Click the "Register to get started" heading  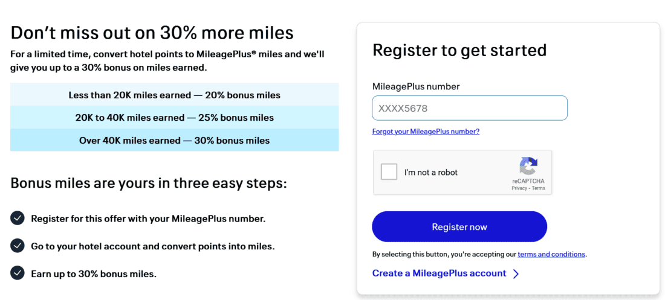(459, 49)
